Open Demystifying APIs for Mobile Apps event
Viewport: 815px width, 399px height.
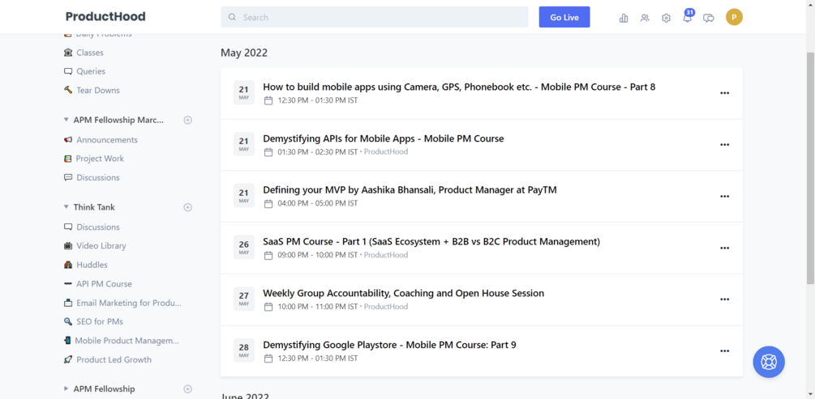pyautogui.click(x=383, y=138)
